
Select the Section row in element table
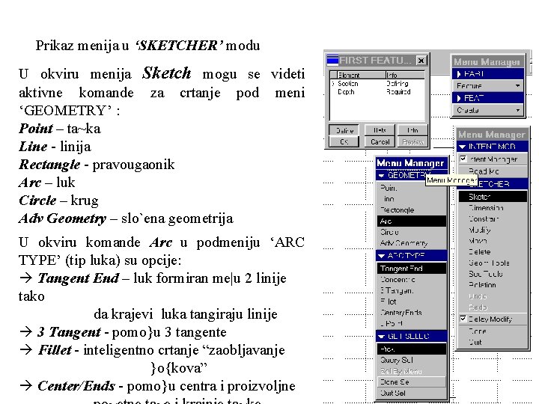tap(377, 84)
